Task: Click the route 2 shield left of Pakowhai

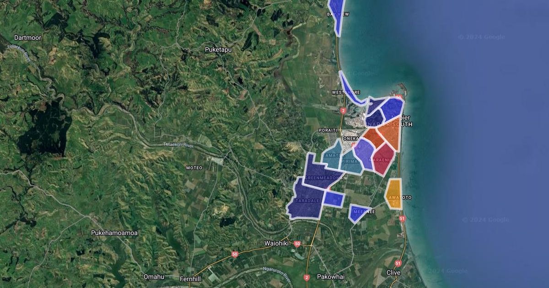Action: [x=307, y=277]
